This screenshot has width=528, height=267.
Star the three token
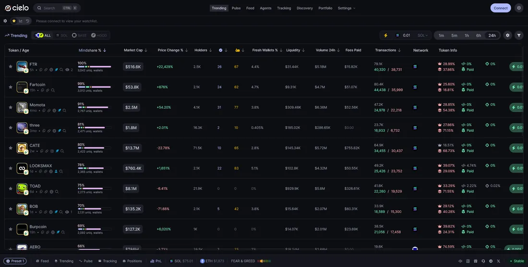[11, 128]
